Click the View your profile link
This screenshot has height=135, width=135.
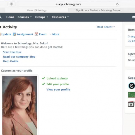[58, 89]
